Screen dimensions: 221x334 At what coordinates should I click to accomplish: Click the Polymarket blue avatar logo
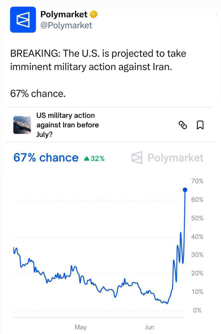[23, 20]
